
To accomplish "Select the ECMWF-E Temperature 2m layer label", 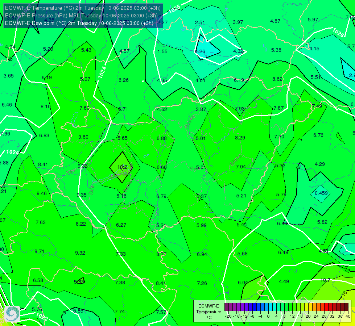I will pos(83,8).
